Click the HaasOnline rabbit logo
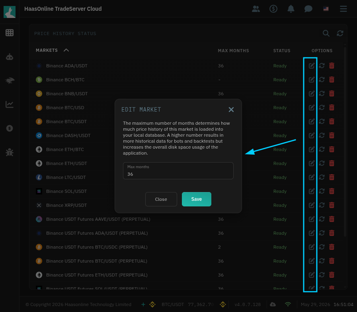Screen dimensions: 357x312 pos(10,12)
